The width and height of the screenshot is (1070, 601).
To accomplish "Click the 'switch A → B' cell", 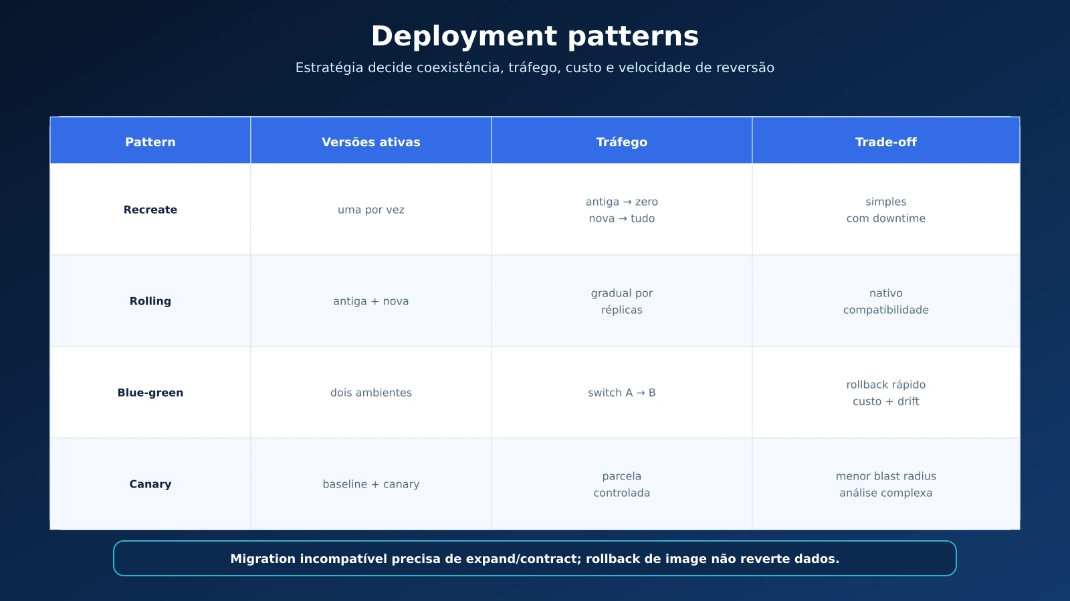I will (622, 393).
